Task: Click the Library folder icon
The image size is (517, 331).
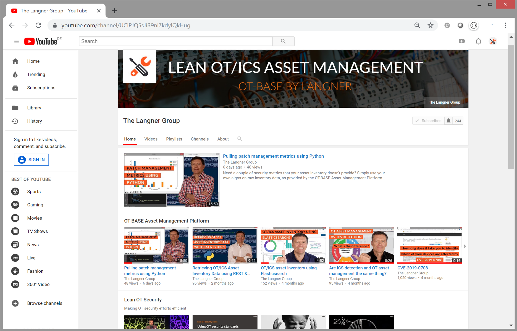Action: point(15,108)
